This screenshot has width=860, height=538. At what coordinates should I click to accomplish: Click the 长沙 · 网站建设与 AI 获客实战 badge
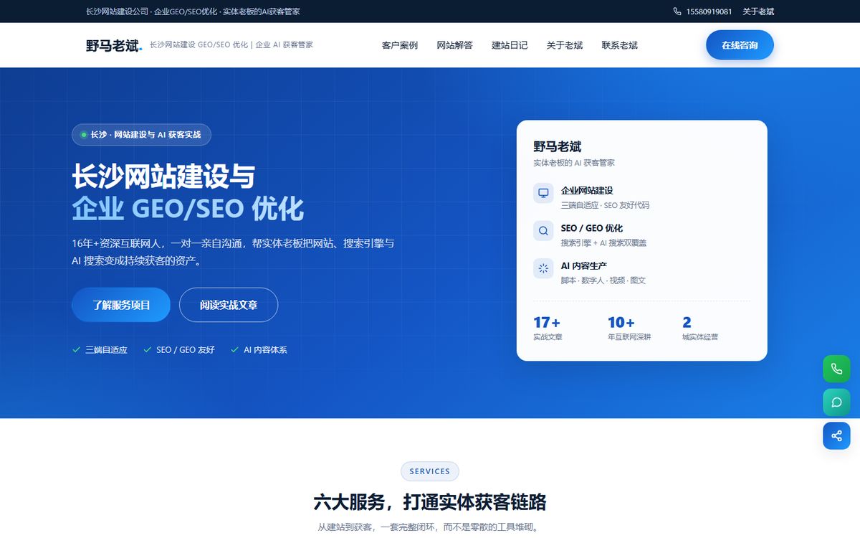coord(141,135)
